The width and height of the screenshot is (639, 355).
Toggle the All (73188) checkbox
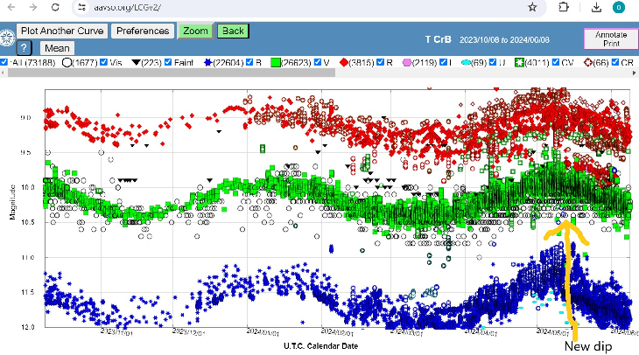click(5, 63)
